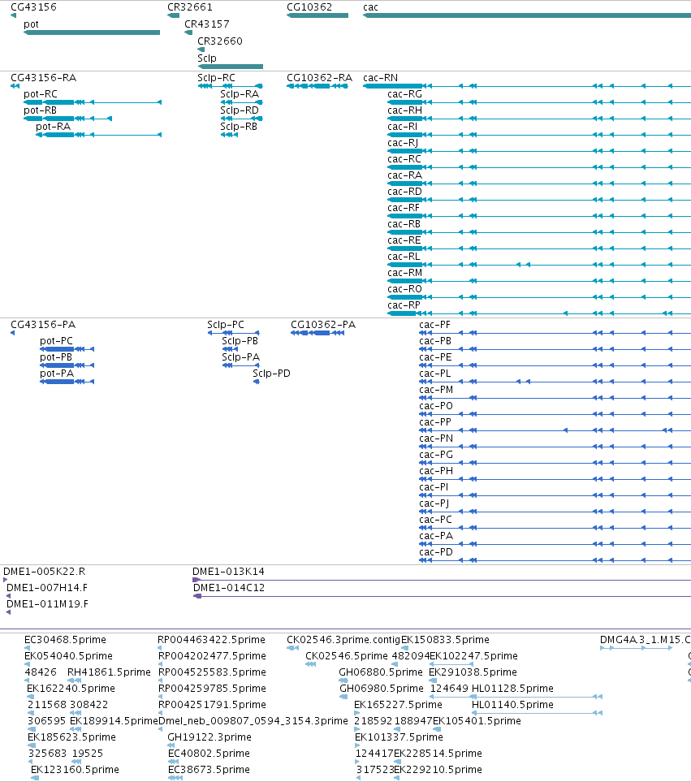Select the cac-RF transcript label
691x782 pixels.
coord(404,208)
